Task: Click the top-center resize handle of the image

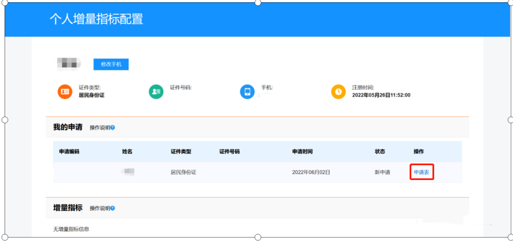Action: pos(258,2)
